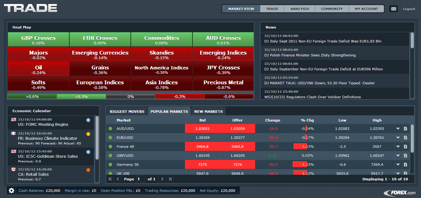Click the info icon for France 40
This screenshot has height=198, width=421.
pyautogui.click(x=405, y=147)
